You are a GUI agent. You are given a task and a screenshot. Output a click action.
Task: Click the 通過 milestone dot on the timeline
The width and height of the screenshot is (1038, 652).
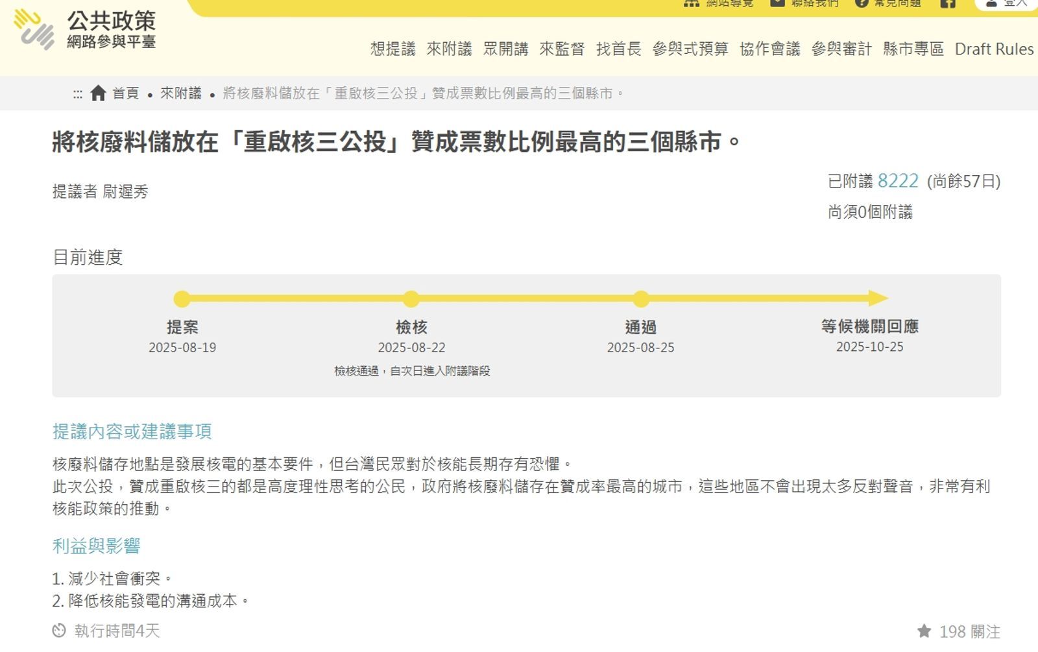[642, 298]
